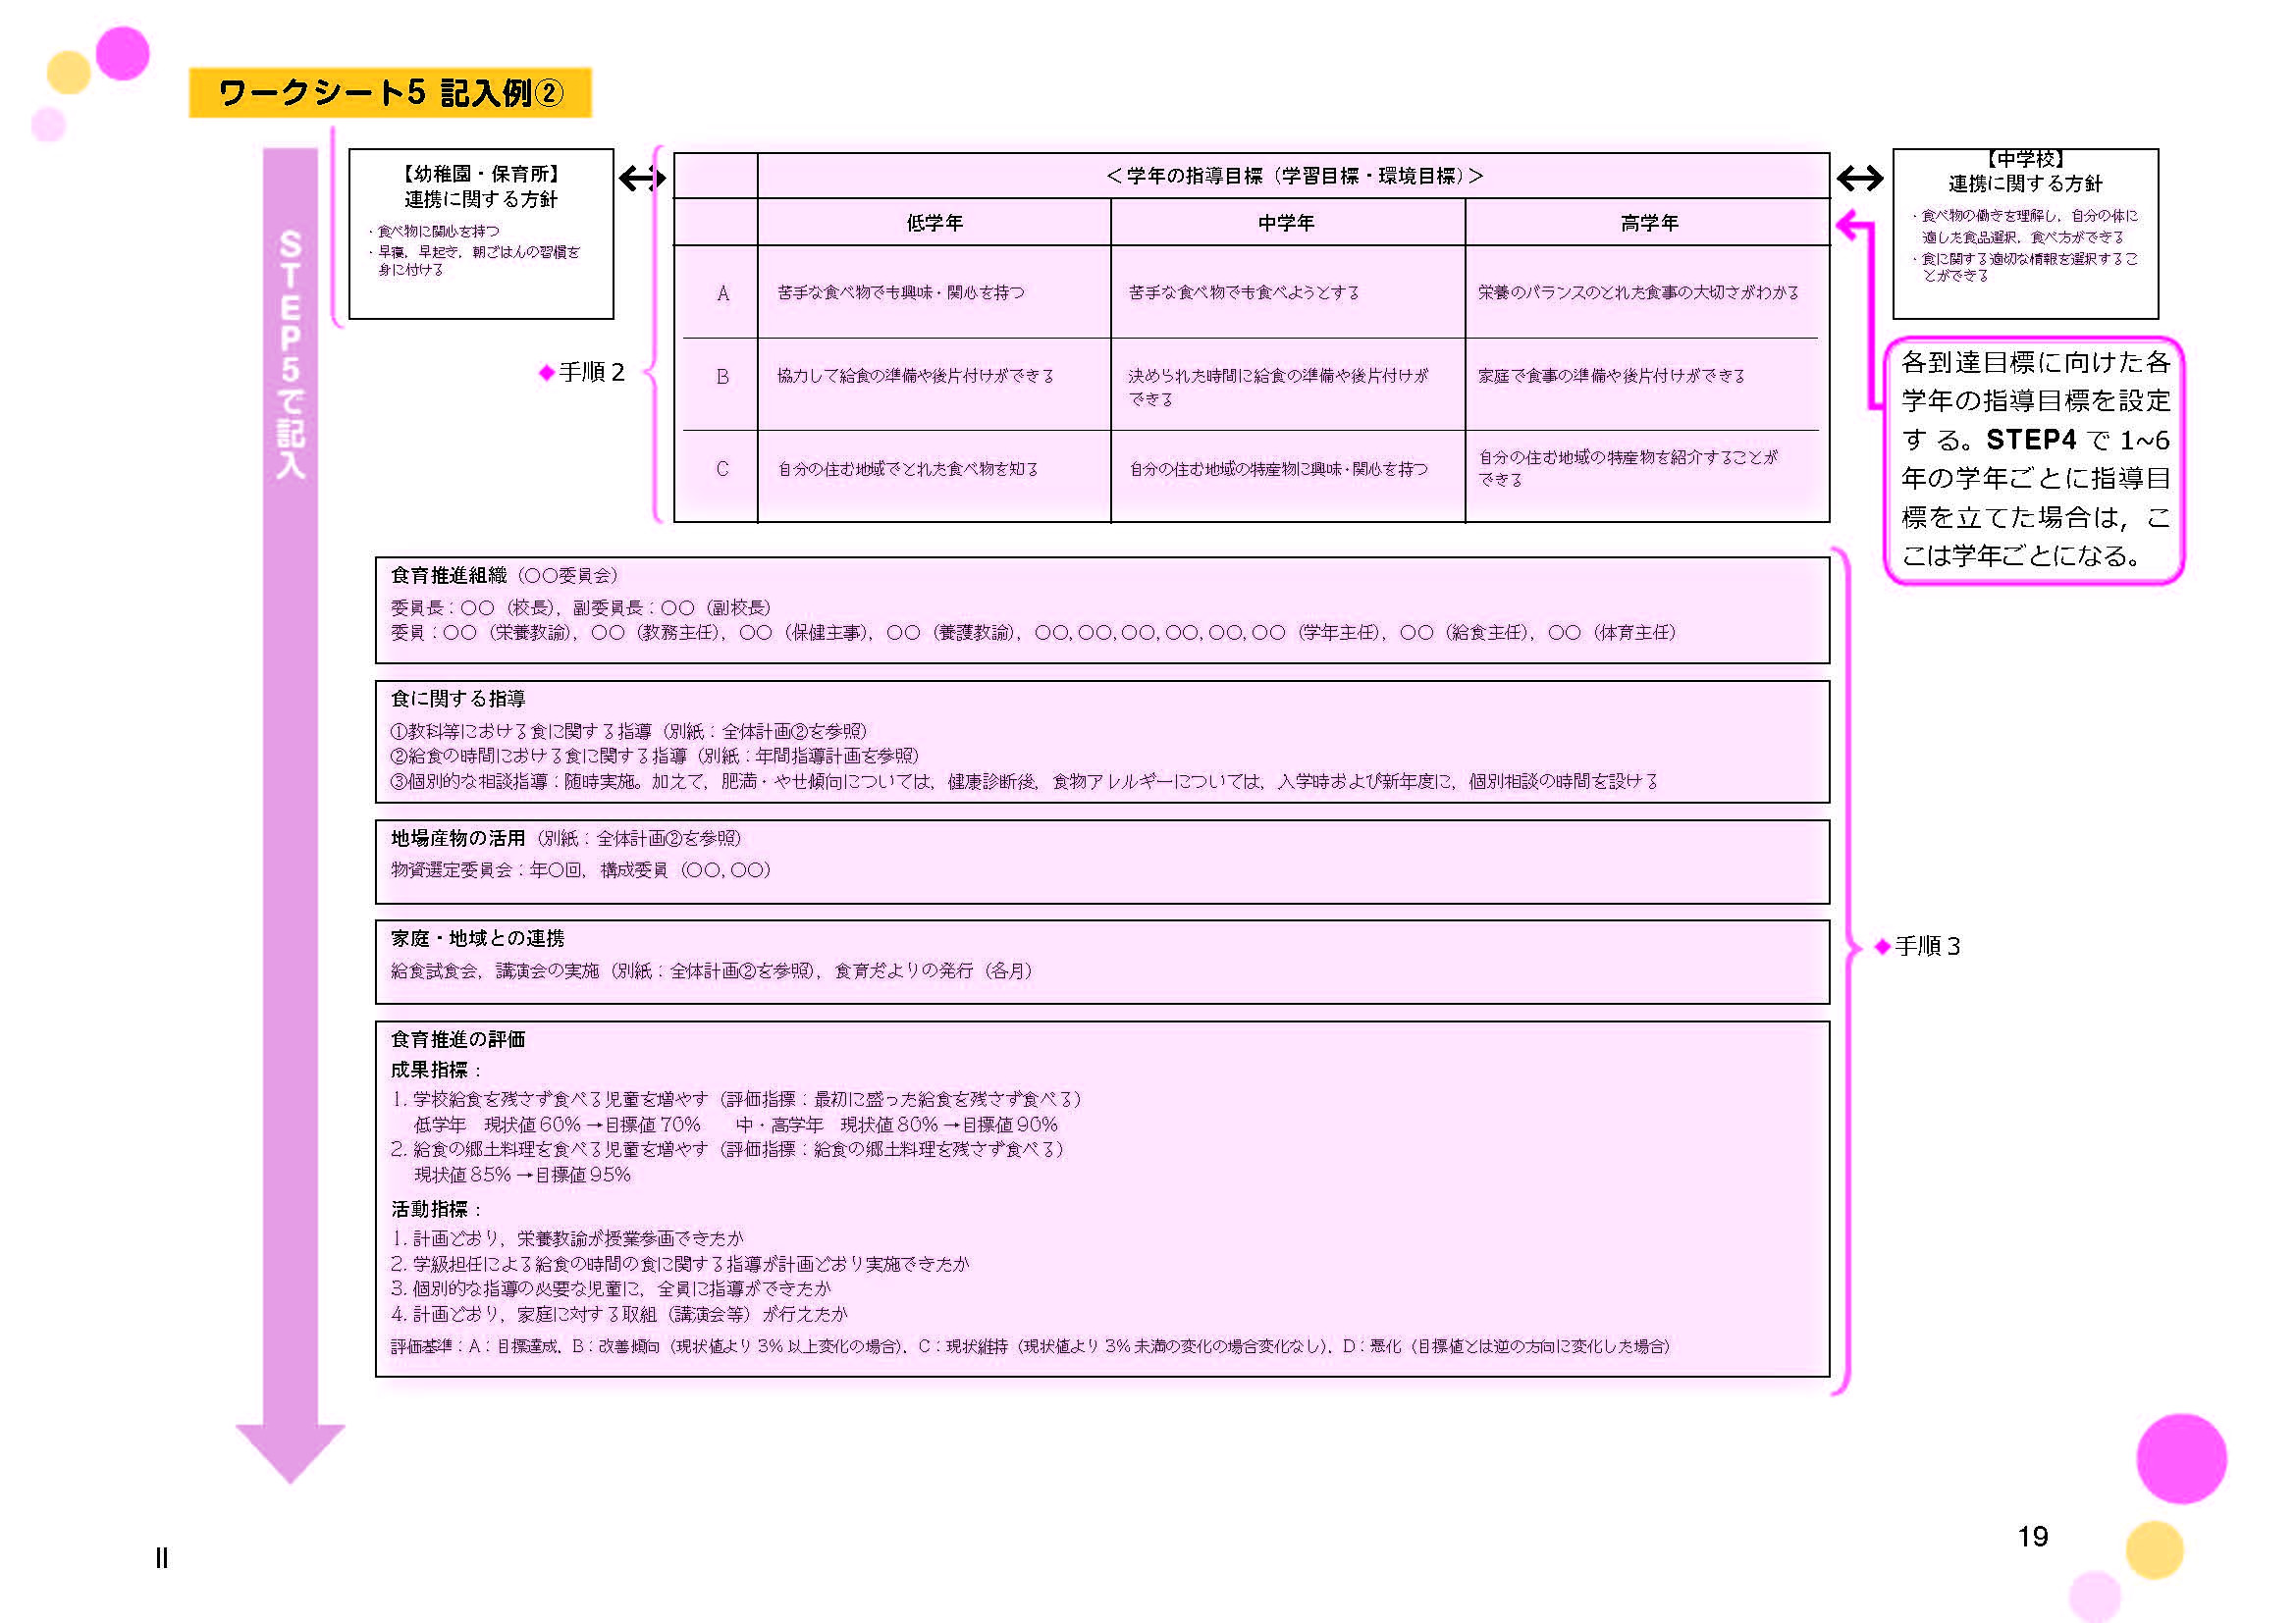
Task: Click the 食育推進組織 section heading
Action: (448, 576)
